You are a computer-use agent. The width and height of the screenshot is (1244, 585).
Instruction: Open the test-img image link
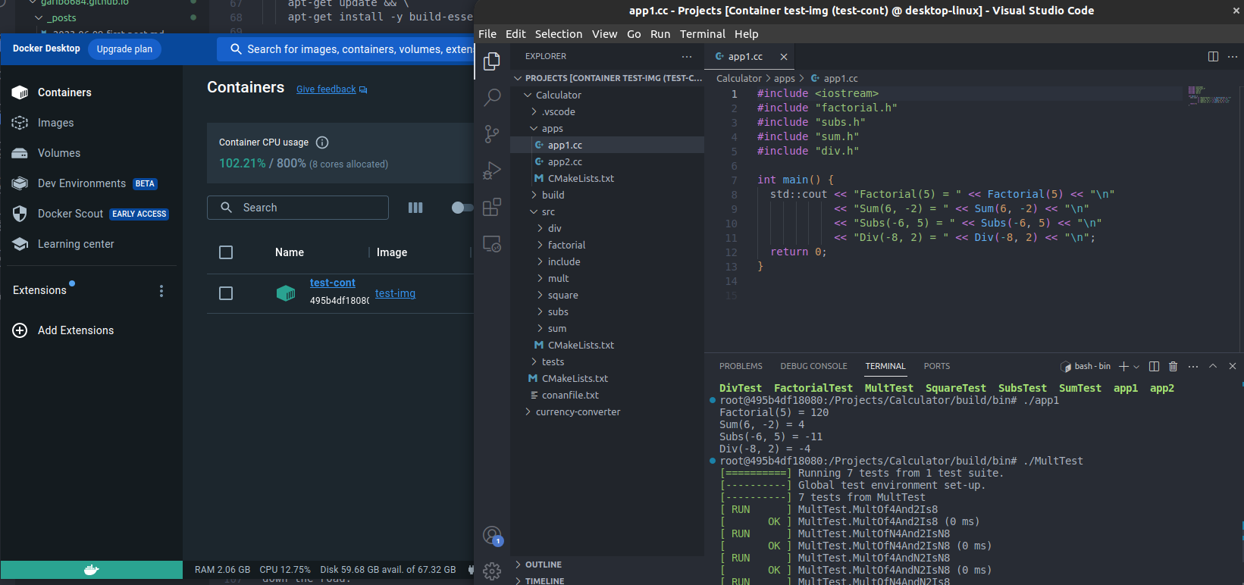[x=395, y=293]
